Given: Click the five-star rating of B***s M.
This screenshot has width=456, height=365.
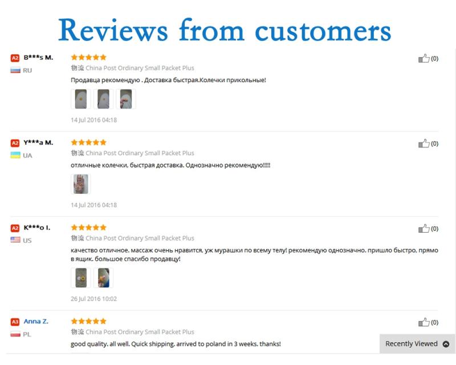Looking at the screenshot, I should (x=88, y=57).
